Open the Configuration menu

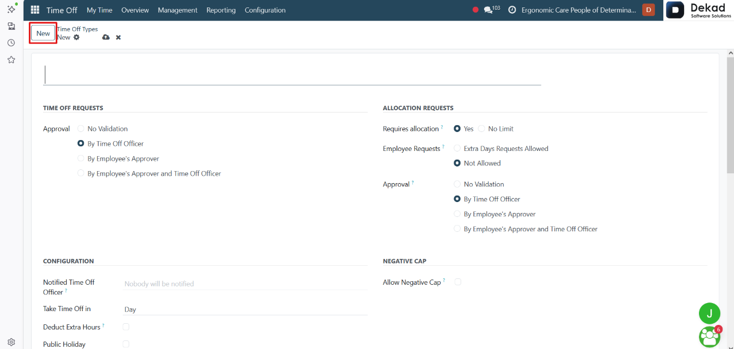pos(265,10)
